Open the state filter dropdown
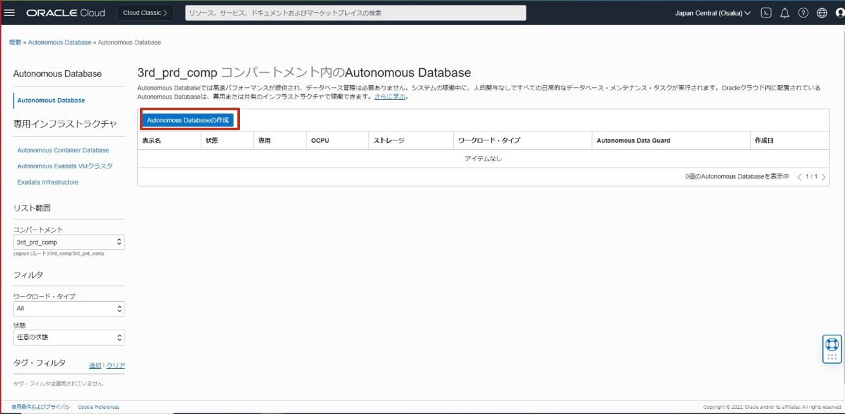 tap(68, 337)
